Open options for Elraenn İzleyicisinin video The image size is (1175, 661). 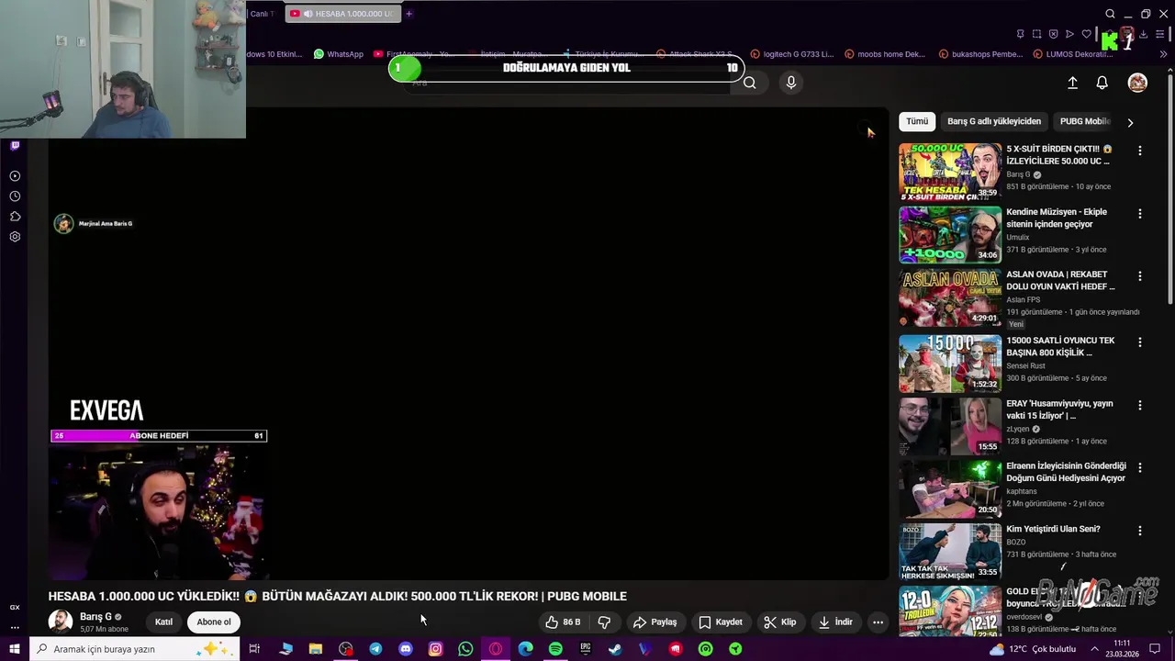1140,468
